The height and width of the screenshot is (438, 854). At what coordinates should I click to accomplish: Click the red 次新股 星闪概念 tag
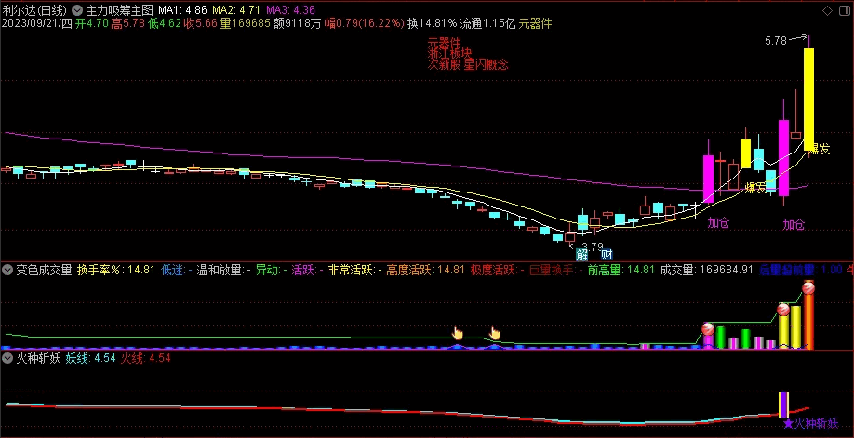click(468, 64)
